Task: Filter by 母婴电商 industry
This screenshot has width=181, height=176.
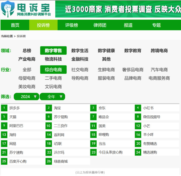Action: [x=27, y=78]
